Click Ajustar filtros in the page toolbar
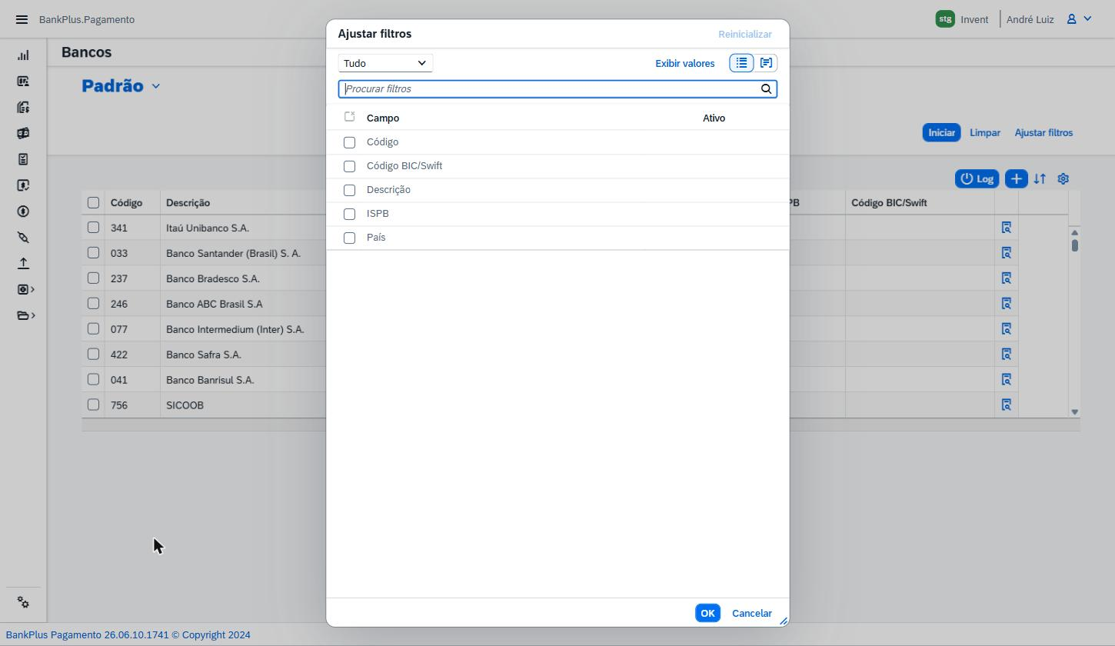Screen dimensions: 1115x646 pyautogui.click(x=1043, y=132)
